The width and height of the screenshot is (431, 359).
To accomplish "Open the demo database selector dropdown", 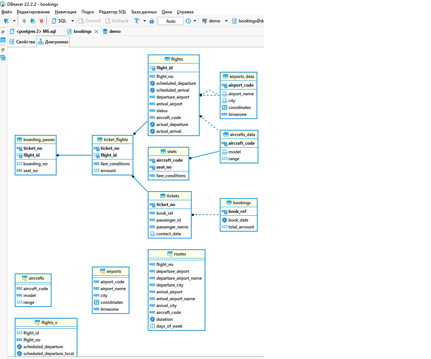I will pos(226,21).
